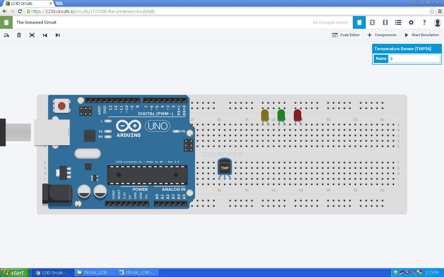Open the Windows Start menu
Viewport: 444px width, 277px height.
click(15, 273)
